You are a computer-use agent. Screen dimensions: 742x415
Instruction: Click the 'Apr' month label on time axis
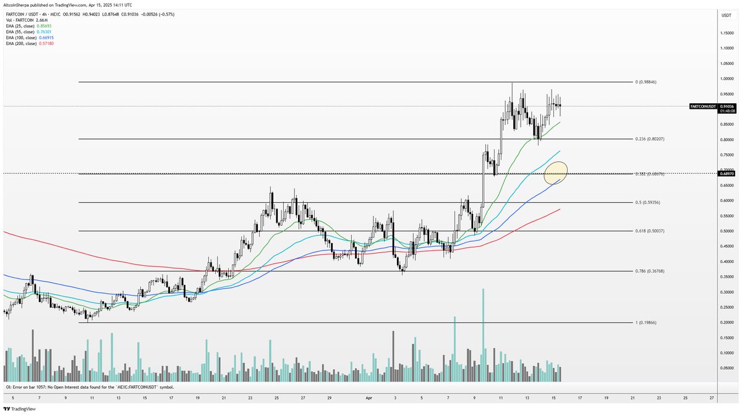pos(370,399)
